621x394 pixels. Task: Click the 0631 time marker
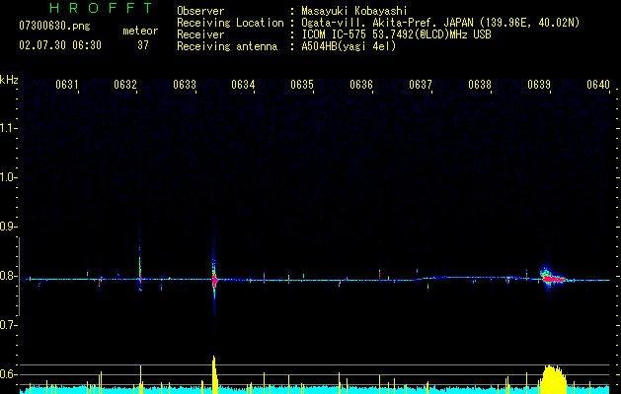[66, 85]
